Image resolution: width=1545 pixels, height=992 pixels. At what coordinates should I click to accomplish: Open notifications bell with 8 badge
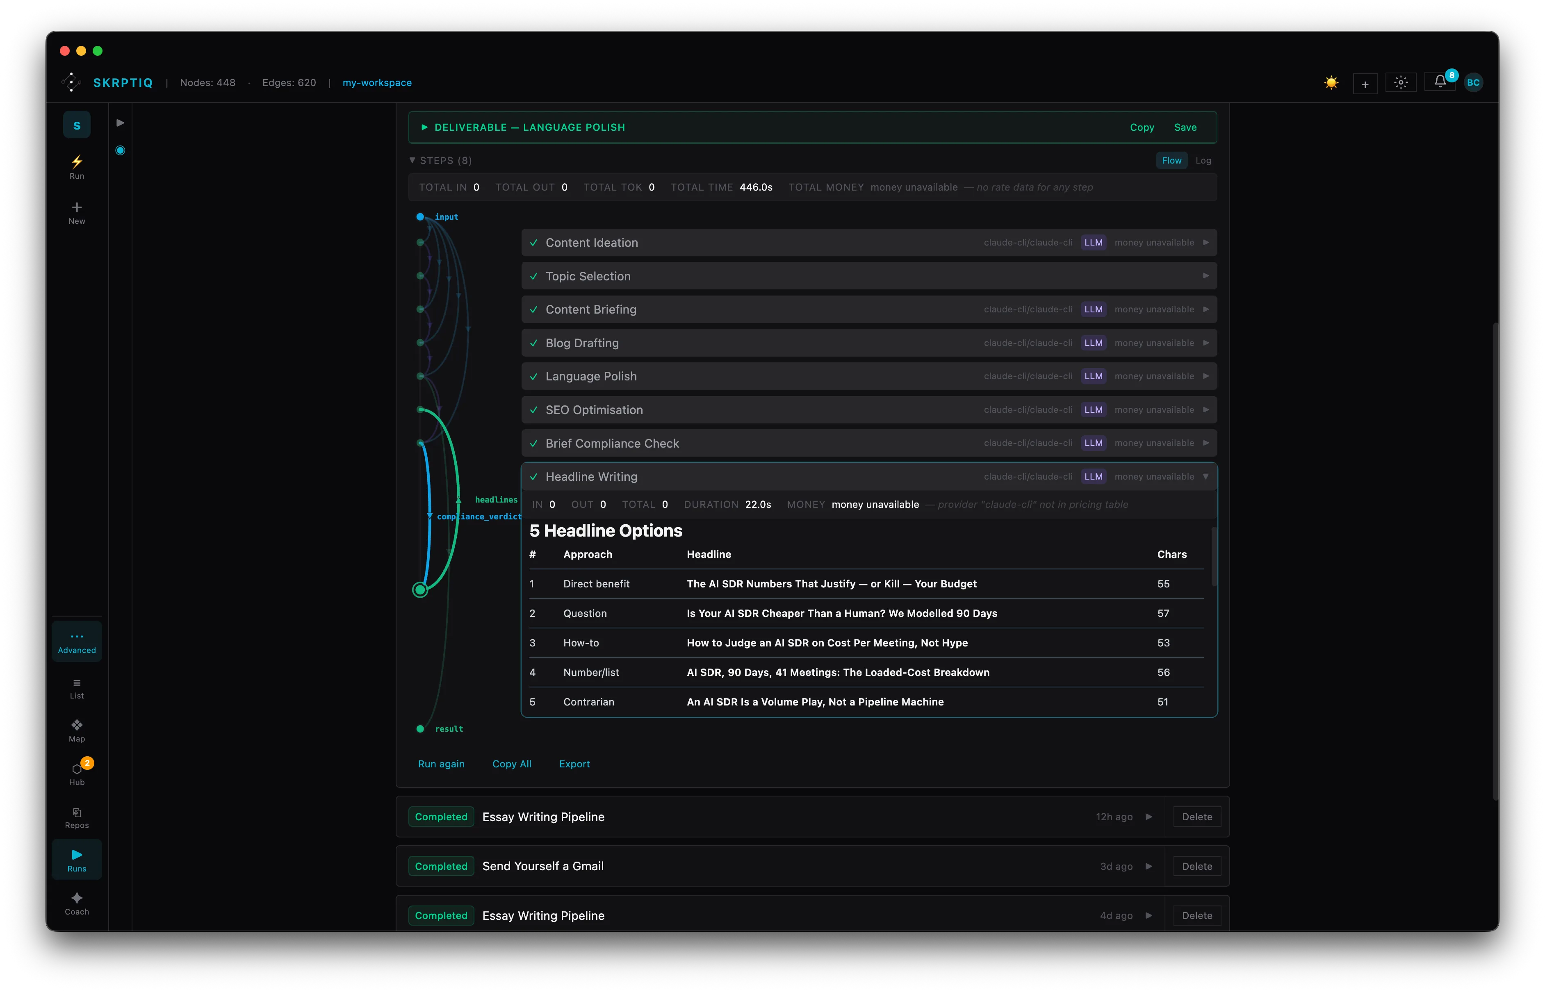click(x=1440, y=82)
